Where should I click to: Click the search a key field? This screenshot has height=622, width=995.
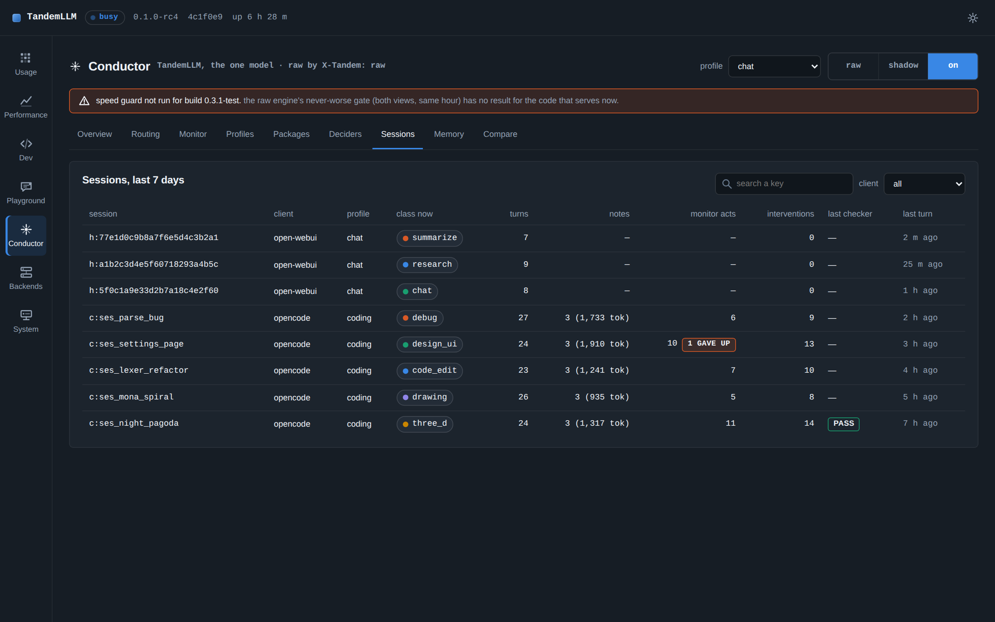(x=784, y=184)
